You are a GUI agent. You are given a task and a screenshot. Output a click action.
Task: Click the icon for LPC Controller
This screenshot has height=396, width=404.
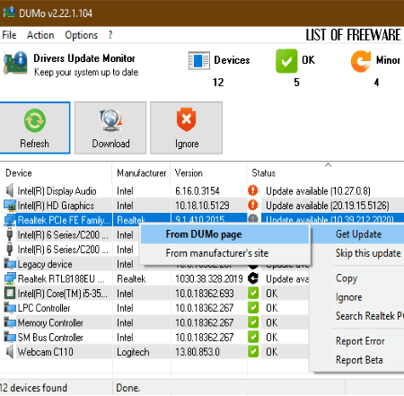pyautogui.click(x=10, y=308)
